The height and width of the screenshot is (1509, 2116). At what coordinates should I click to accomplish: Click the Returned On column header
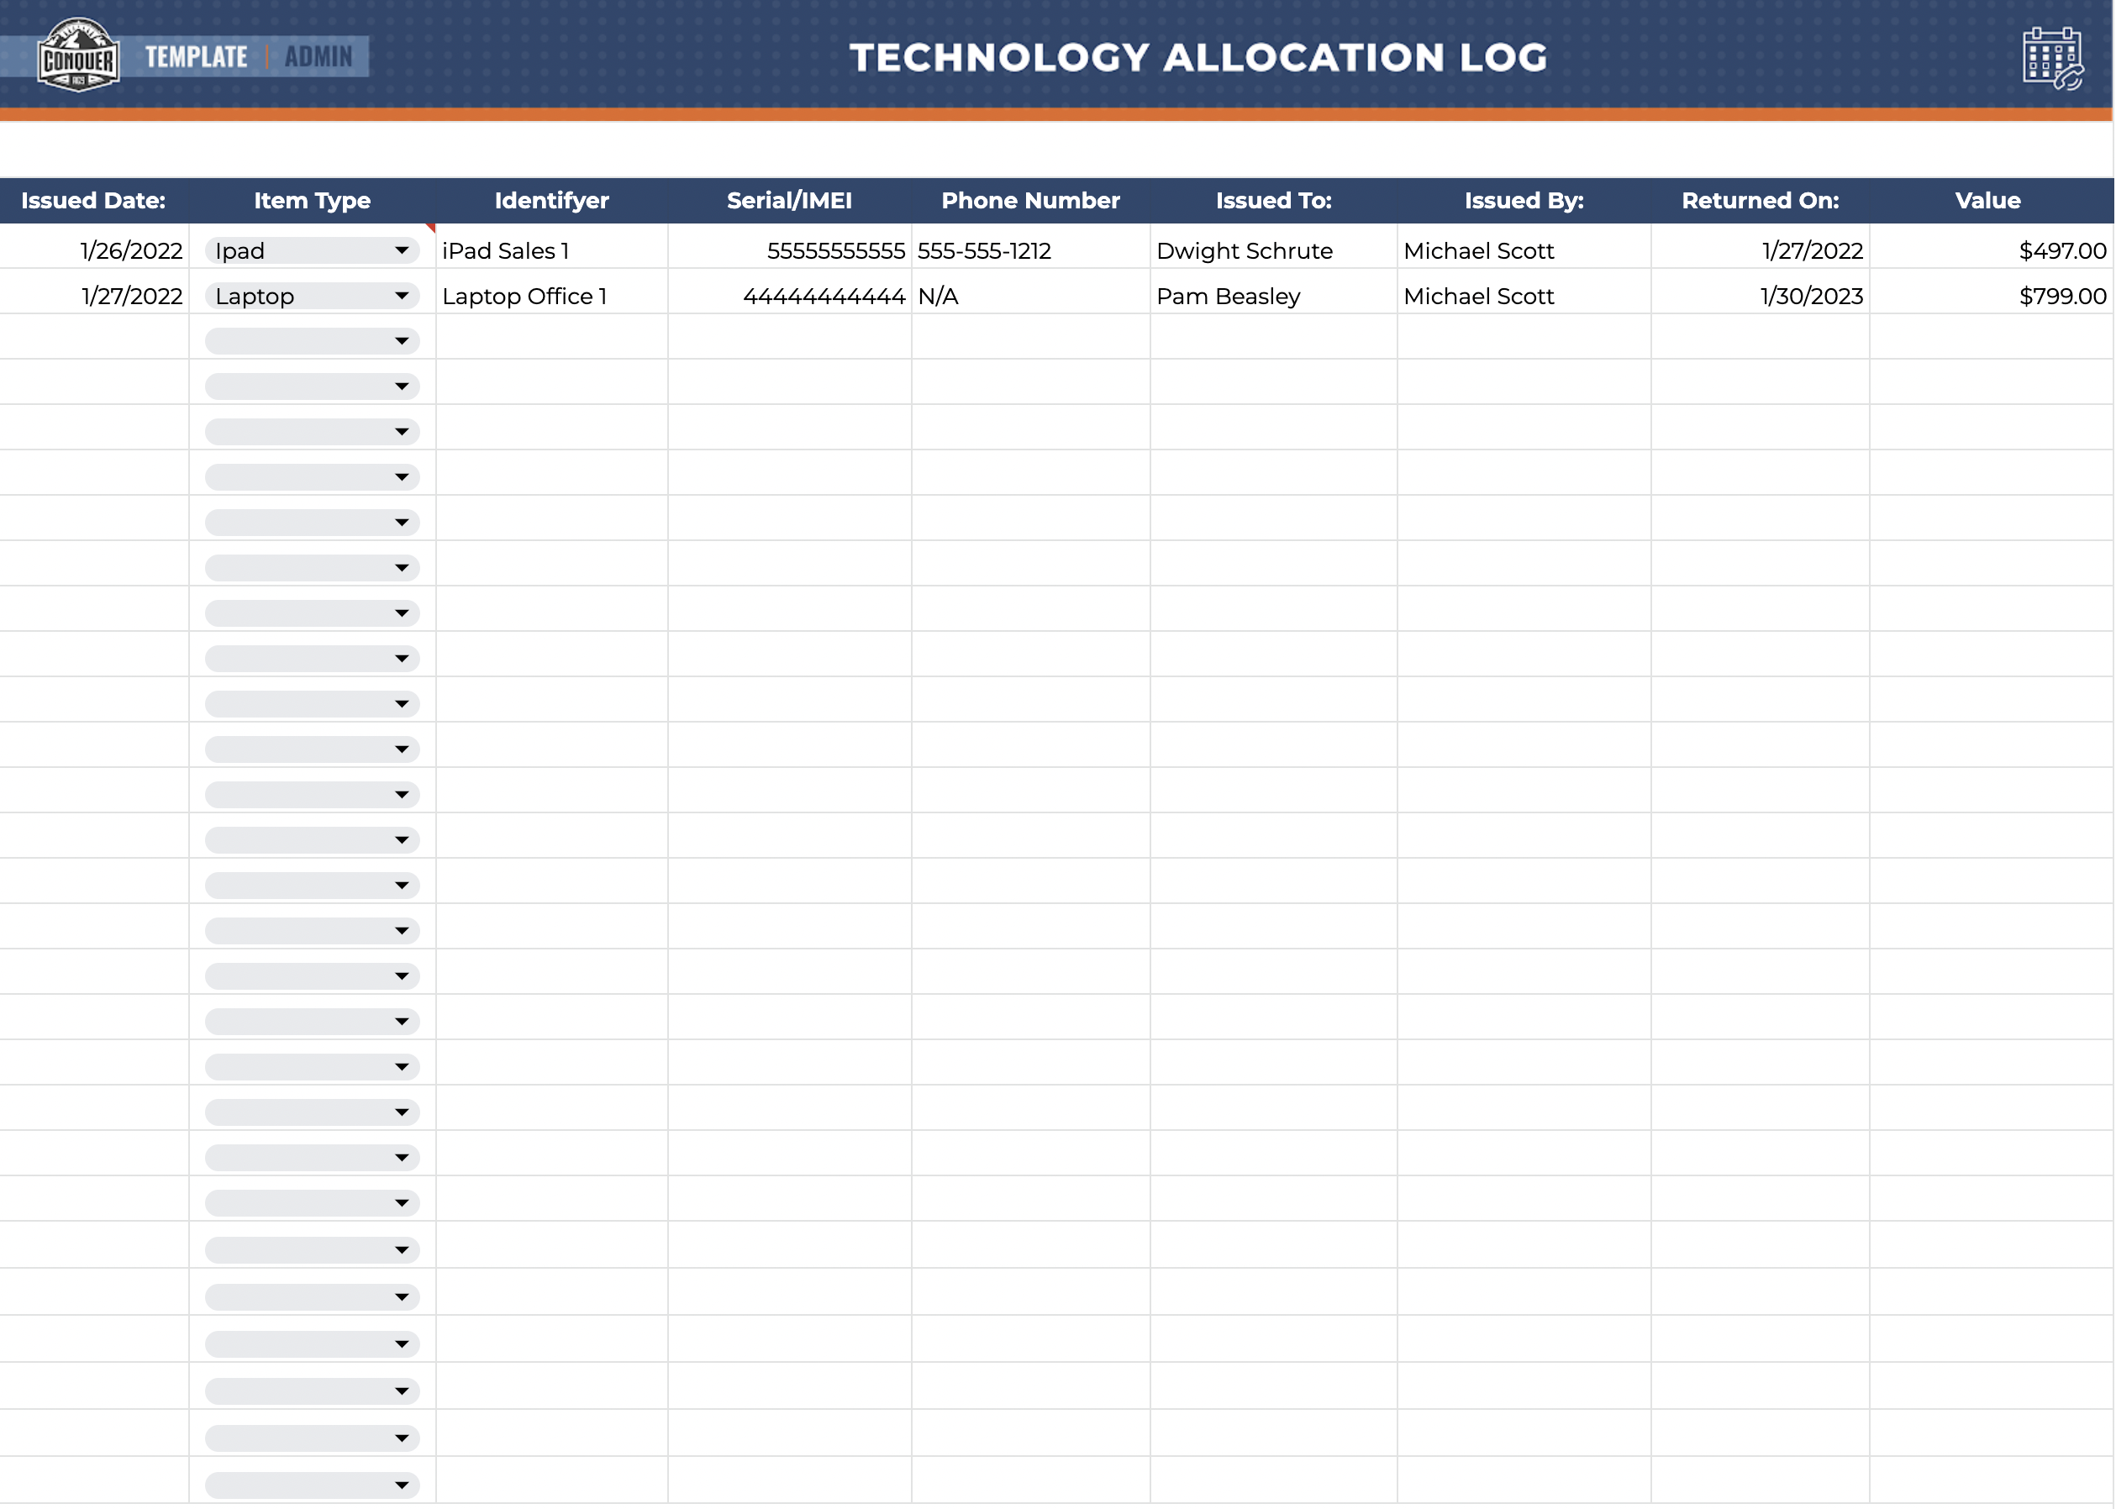point(1760,201)
